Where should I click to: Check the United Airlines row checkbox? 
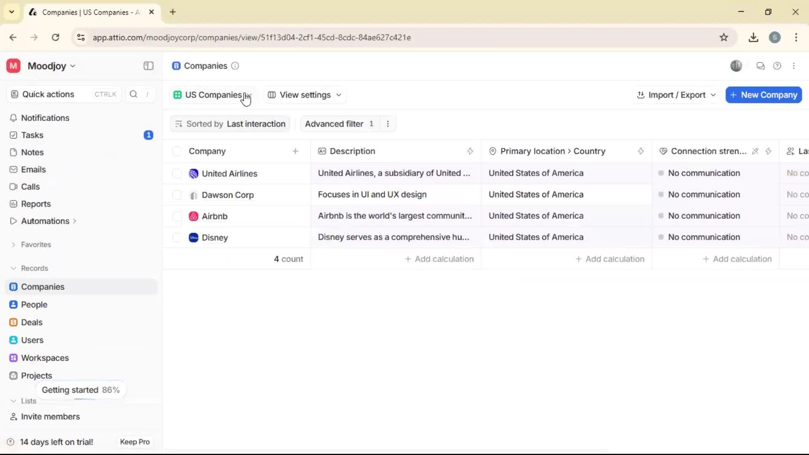coord(177,174)
